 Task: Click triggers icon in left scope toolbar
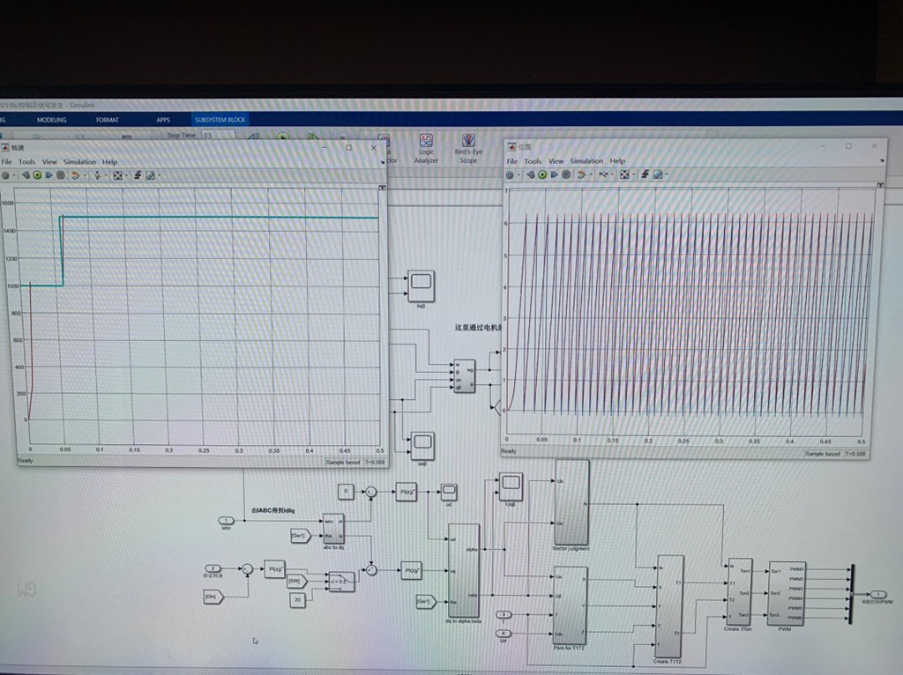click(x=97, y=175)
